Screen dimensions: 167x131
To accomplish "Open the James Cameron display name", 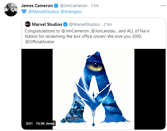I will [37, 6].
